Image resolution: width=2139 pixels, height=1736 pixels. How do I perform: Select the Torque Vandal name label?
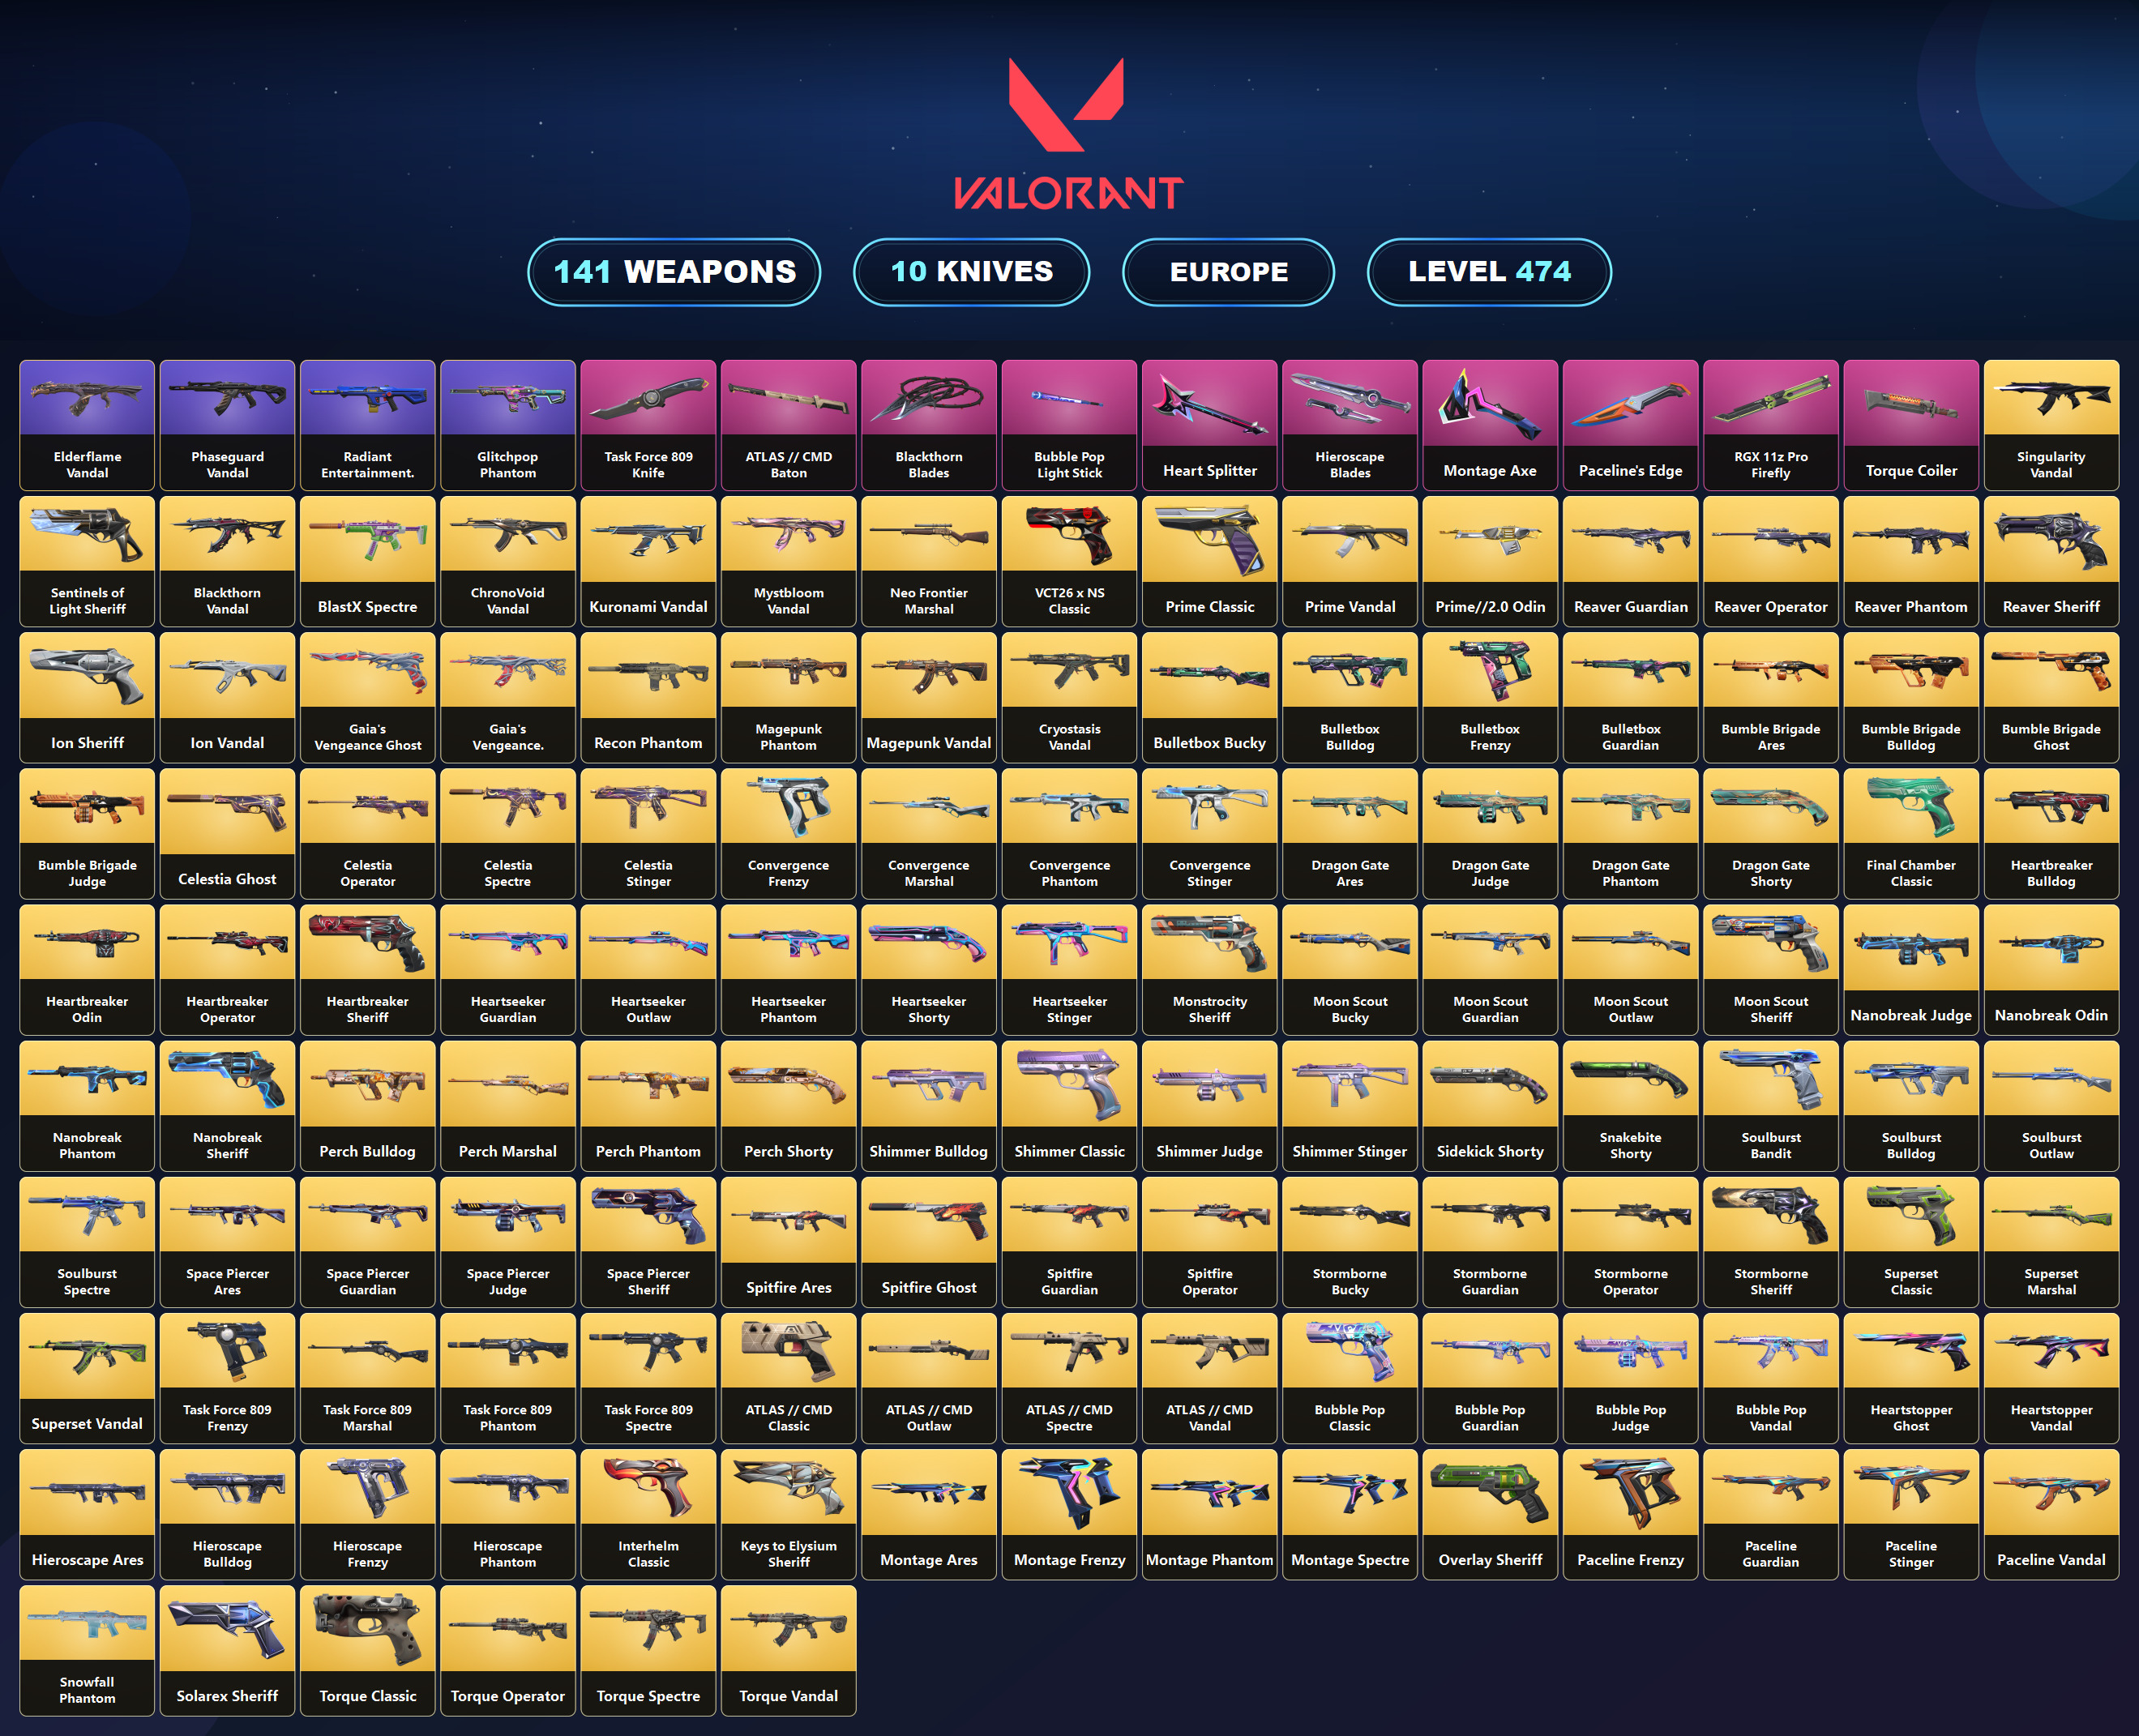coord(788,1696)
